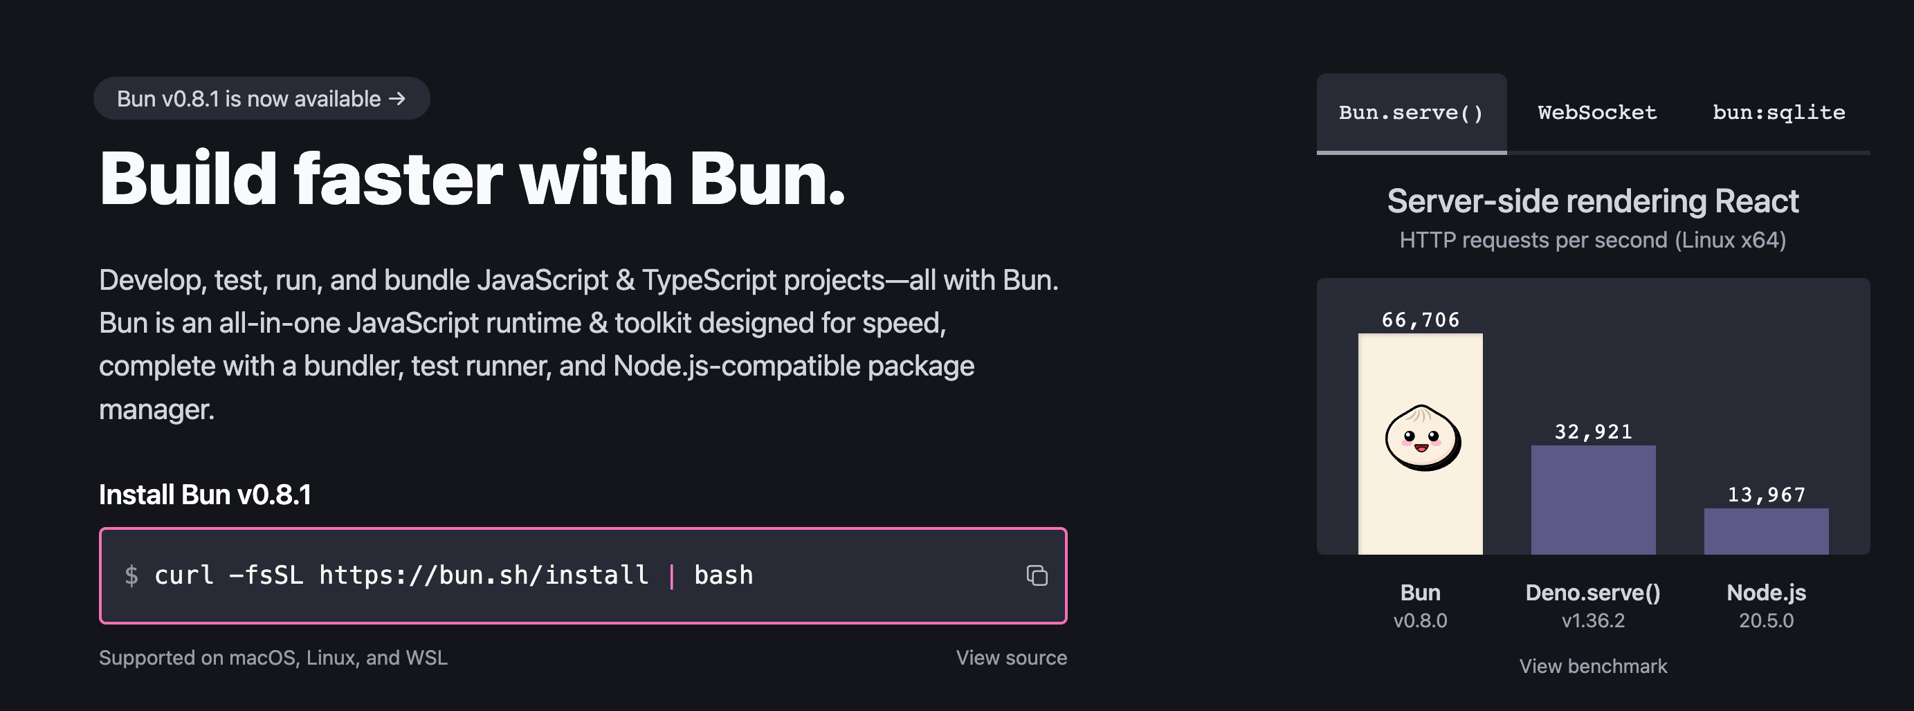Image resolution: width=1914 pixels, height=711 pixels.
Task: Copy the curl install command icon
Action: pyautogui.click(x=1037, y=575)
